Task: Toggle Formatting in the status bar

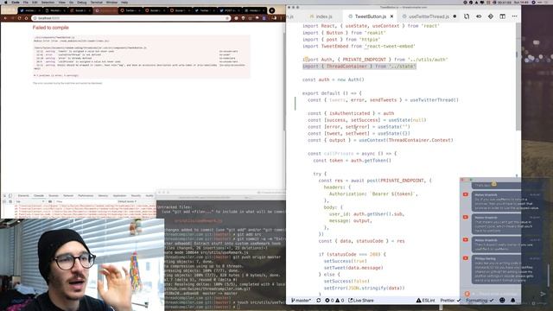Action: coord(480,301)
